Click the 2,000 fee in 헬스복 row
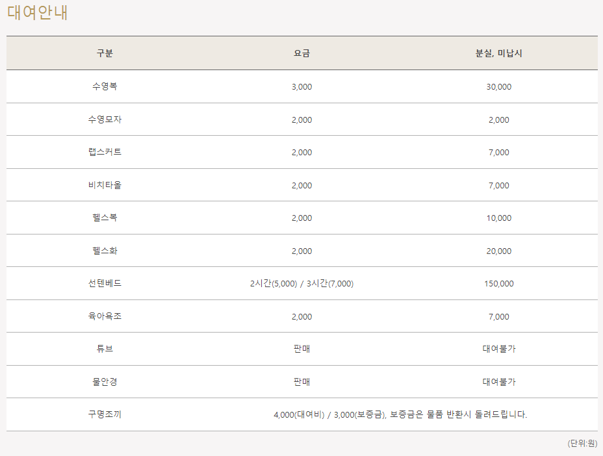Screen dimensions: 603x456 coord(302,218)
